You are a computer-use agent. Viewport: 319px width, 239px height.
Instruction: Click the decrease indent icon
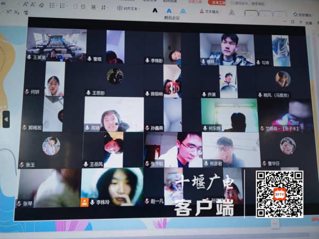[x=75, y=6]
